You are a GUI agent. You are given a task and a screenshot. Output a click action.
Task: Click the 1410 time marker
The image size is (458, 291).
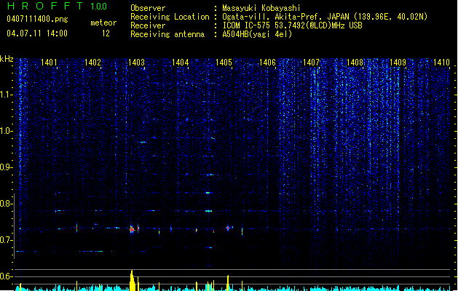pyautogui.click(x=441, y=62)
